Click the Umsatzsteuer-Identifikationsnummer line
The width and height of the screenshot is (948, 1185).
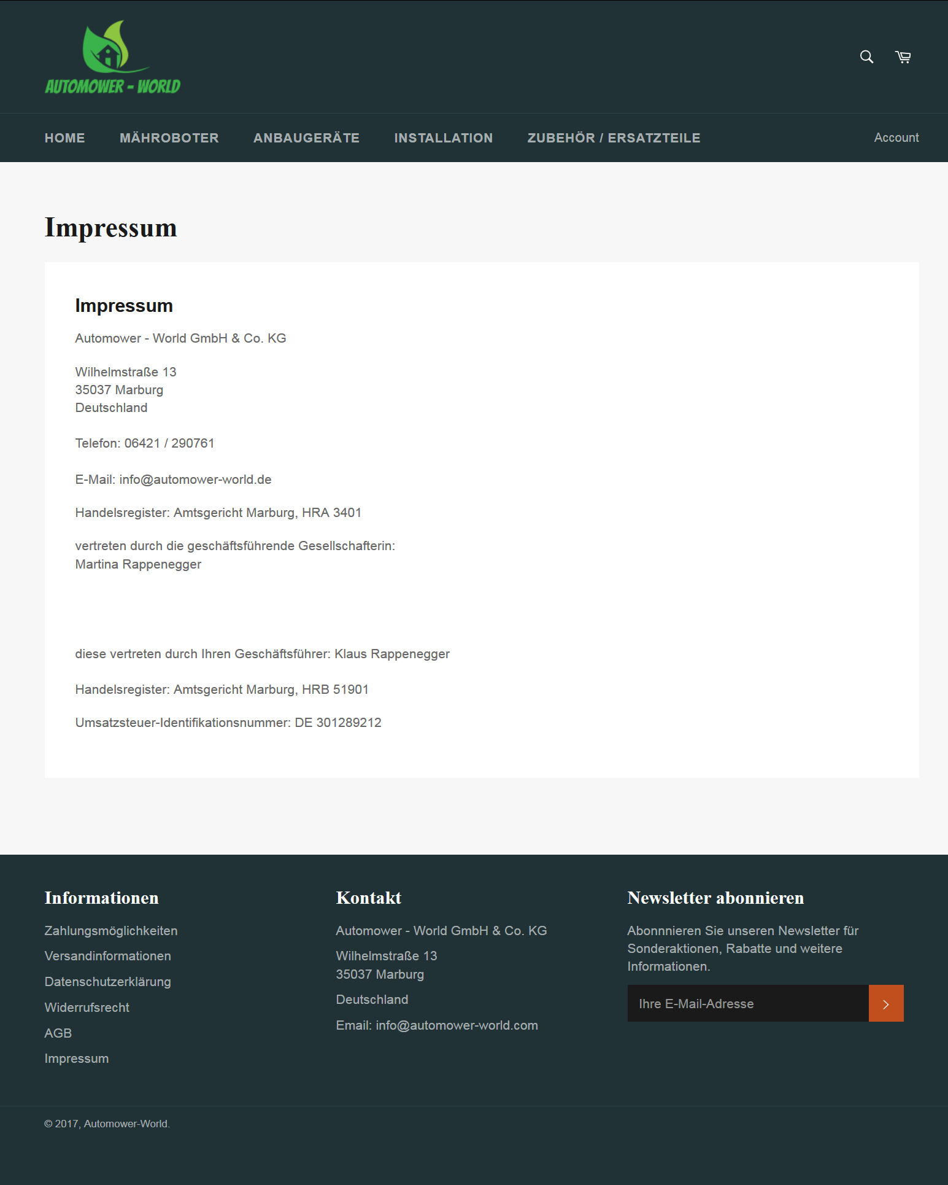click(228, 723)
